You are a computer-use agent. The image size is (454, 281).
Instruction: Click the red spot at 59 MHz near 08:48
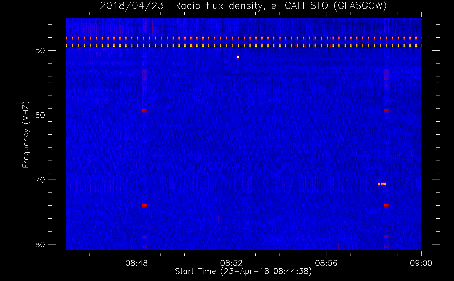pos(145,110)
